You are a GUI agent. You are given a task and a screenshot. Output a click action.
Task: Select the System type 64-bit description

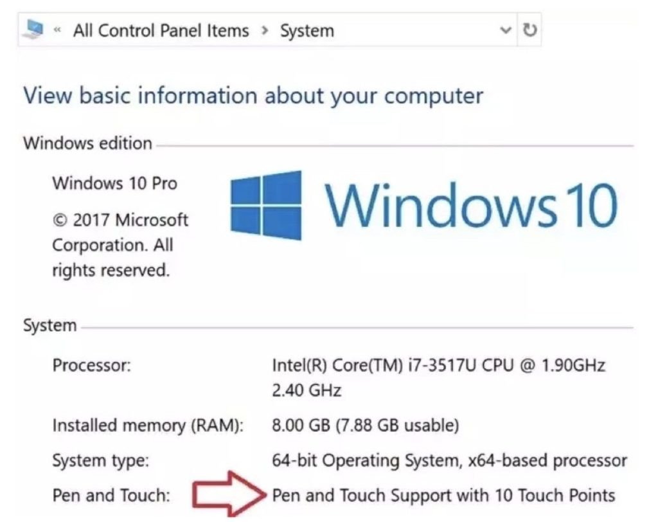(x=449, y=460)
